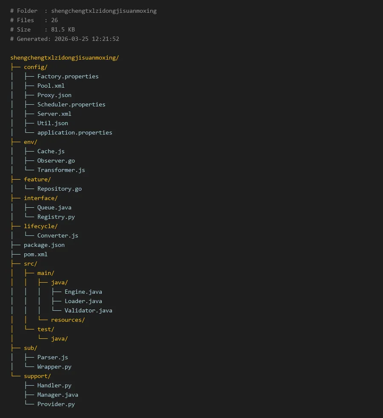Click the resources/ folder
Viewport: 383px width, 418px height.
pos(68,320)
